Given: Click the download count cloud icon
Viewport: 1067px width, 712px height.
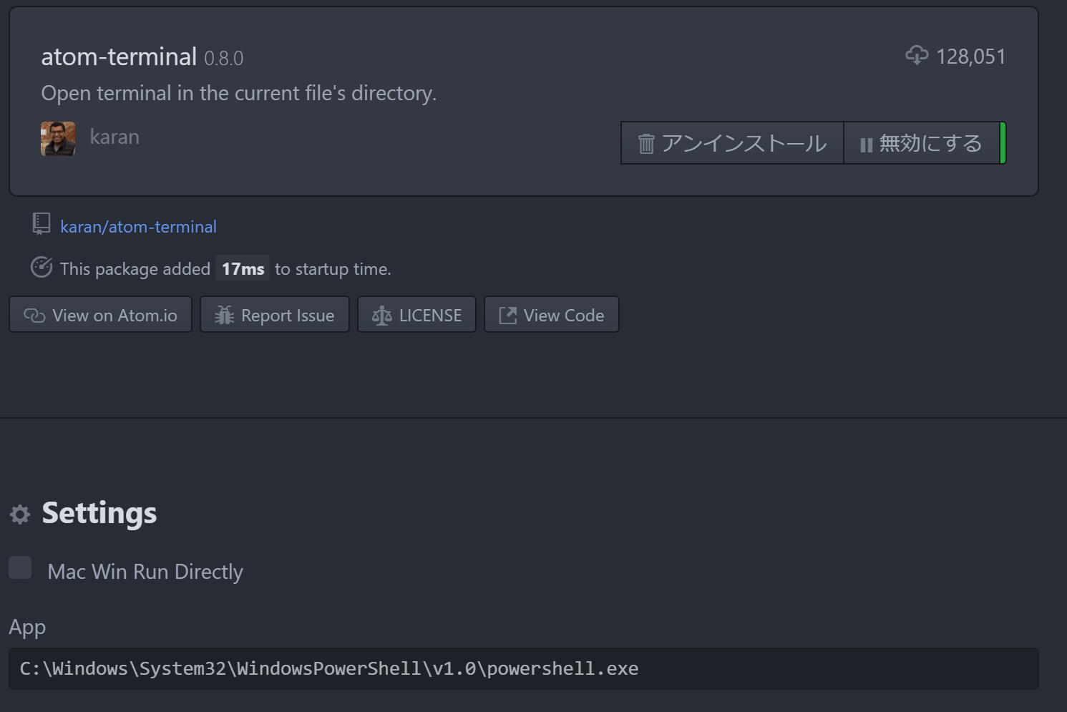Looking at the screenshot, I should tap(917, 55).
